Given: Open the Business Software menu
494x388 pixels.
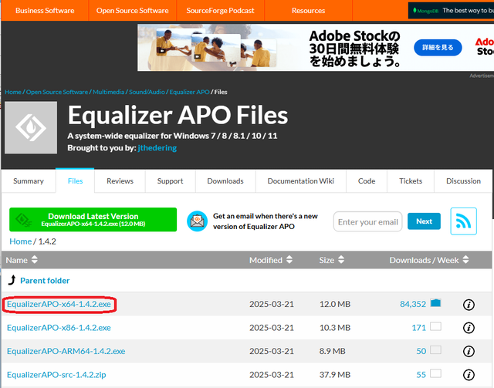Looking at the screenshot, I should (x=45, y=10).
